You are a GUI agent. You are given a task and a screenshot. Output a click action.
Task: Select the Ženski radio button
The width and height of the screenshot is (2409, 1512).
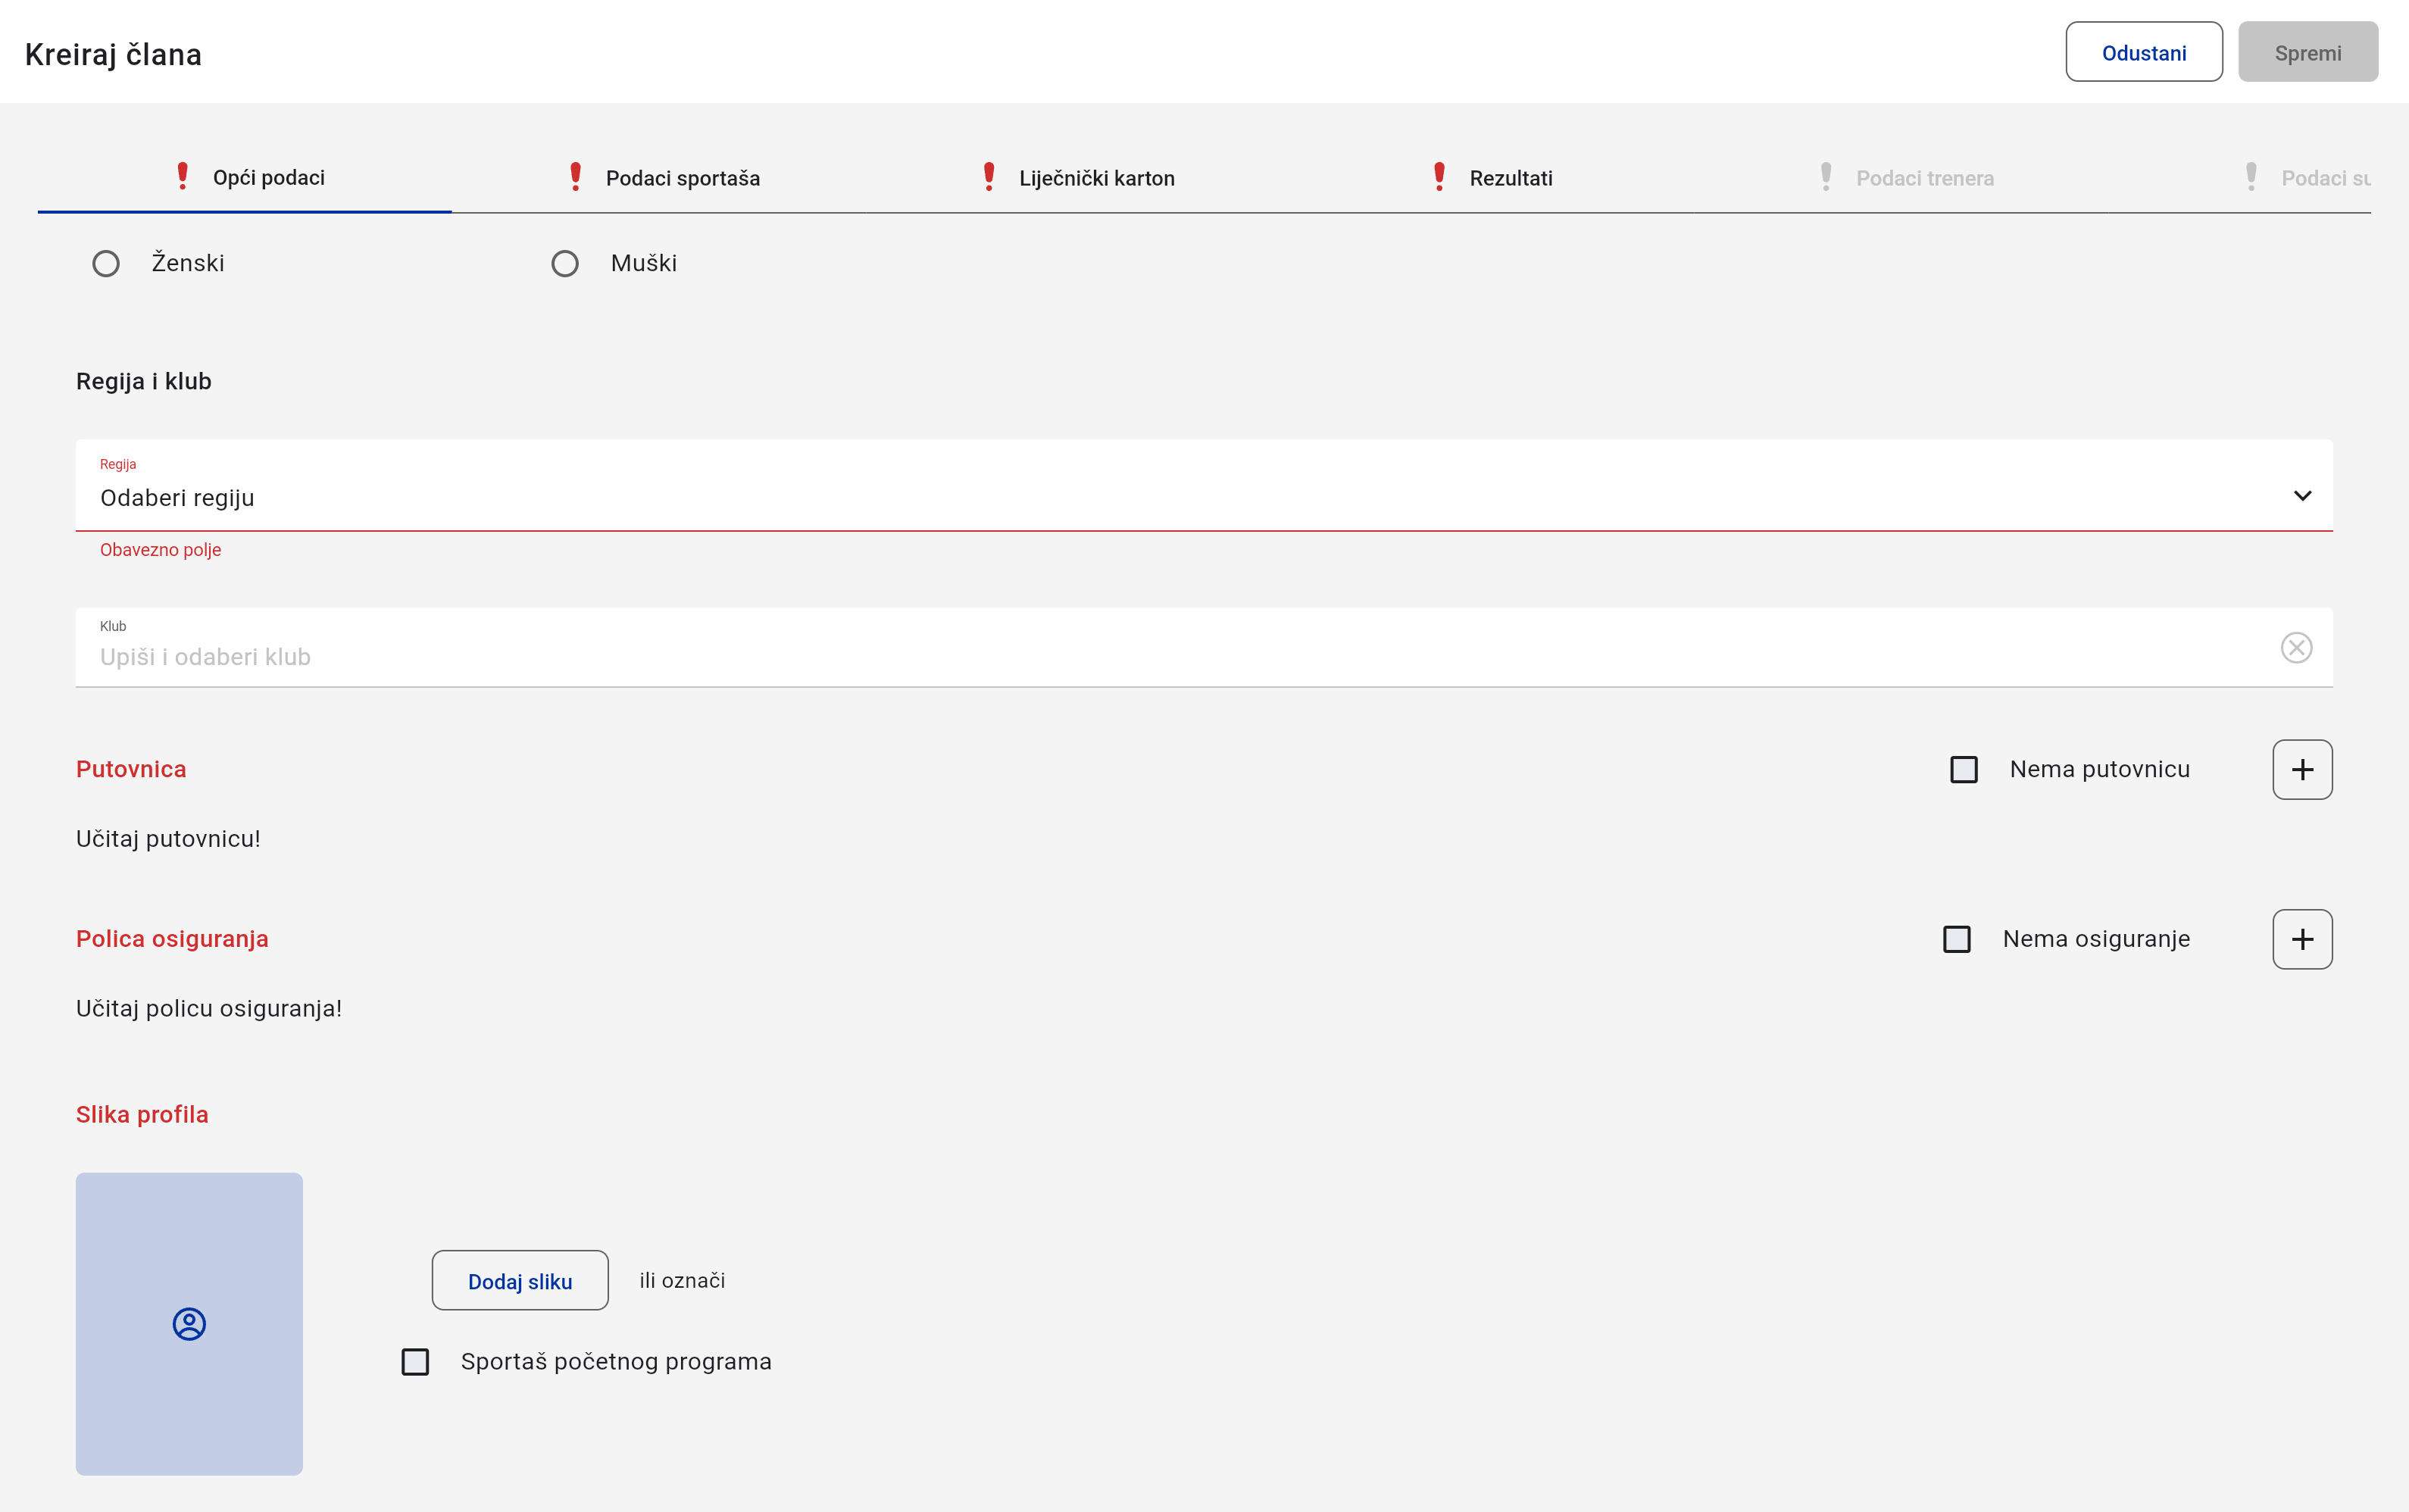tap(106, 264)
